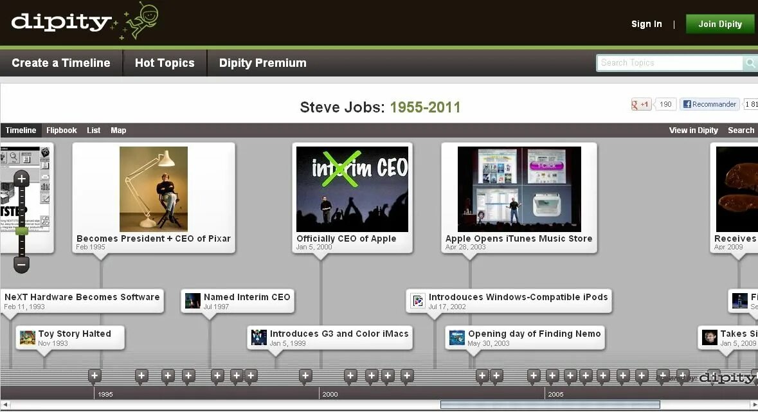The image size is (758, 412).
Task: Open Hot Topics menu item
Action: click(x=165, y=63)
